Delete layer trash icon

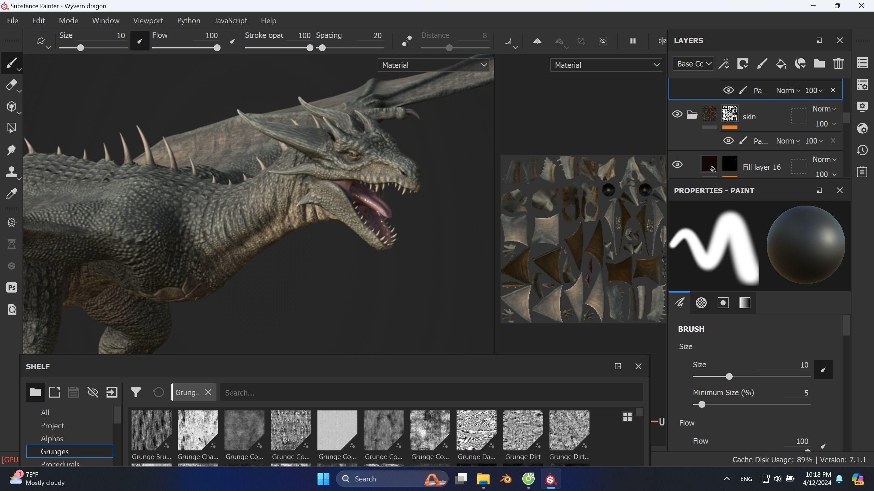pyautogui.click(x=838, y=64)
